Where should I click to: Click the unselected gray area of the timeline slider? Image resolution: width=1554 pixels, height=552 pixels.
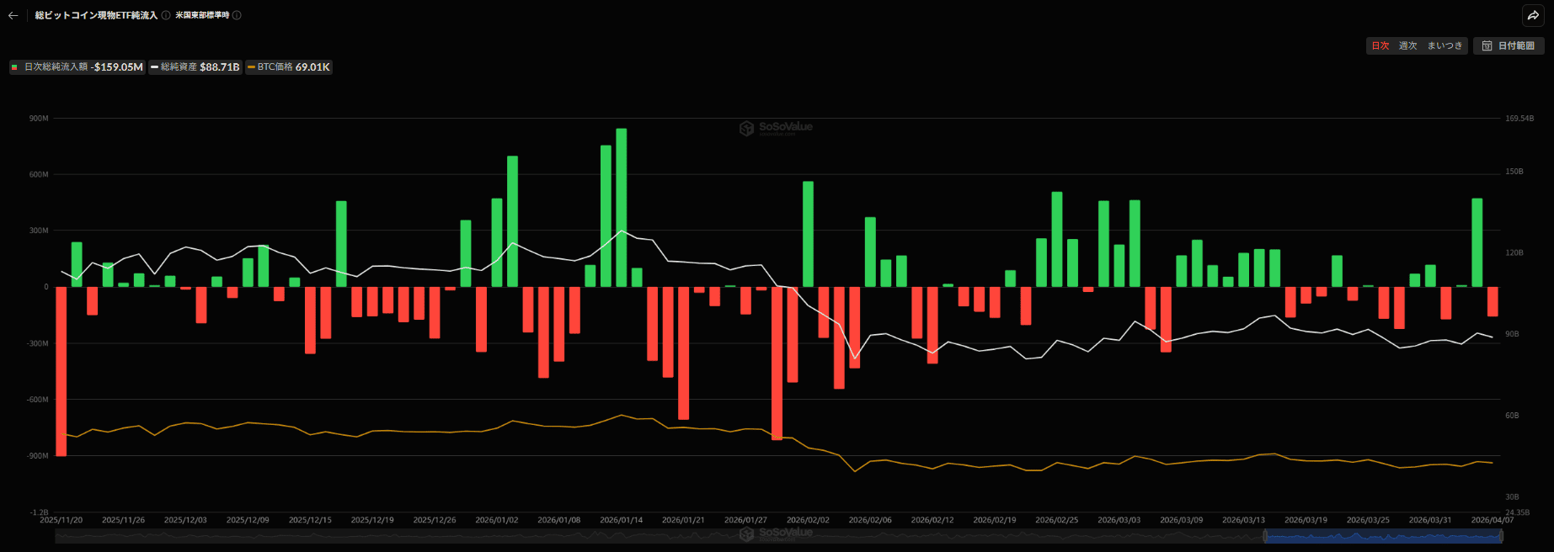[590, 536]
